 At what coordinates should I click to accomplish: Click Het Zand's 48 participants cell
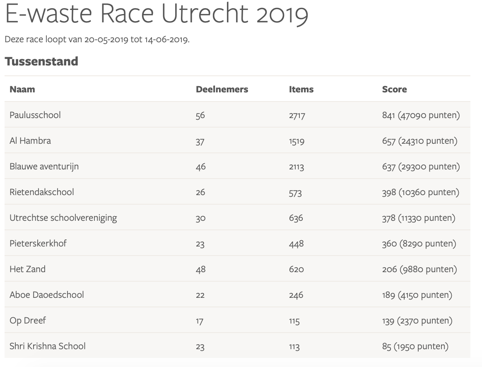coord(201,270)
